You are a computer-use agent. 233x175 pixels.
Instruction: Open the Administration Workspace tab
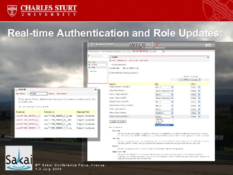112,52
